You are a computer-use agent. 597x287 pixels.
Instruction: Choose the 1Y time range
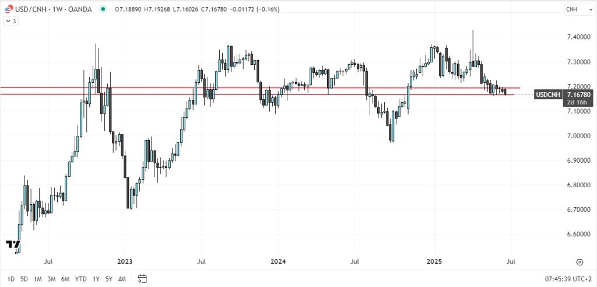coord(96,279)
